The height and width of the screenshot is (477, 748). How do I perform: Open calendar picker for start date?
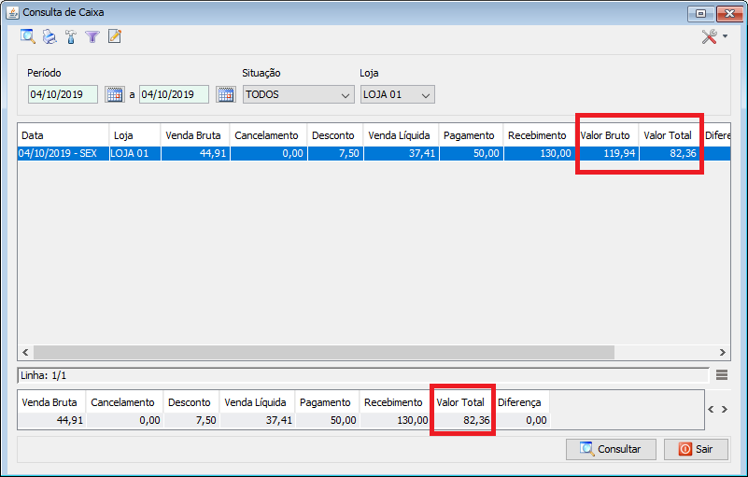pos(115,94)
